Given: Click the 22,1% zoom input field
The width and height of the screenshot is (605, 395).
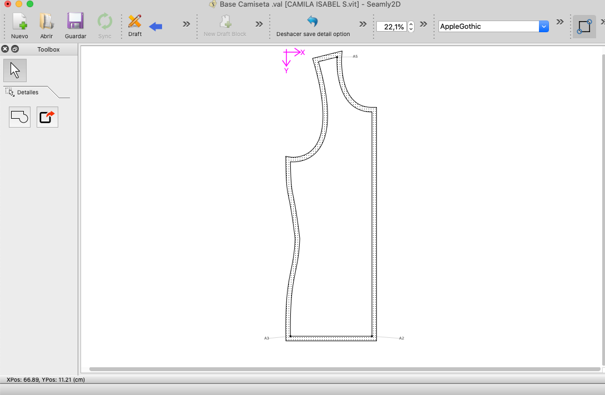Looking at the screenshot, I should tap(391, 27).
